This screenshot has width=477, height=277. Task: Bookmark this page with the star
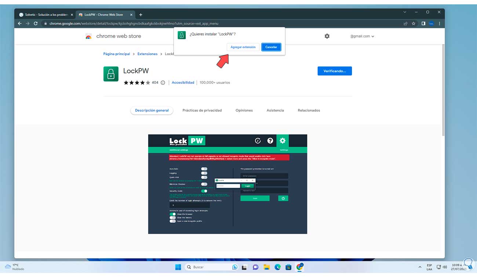click(x=414, y=24)
